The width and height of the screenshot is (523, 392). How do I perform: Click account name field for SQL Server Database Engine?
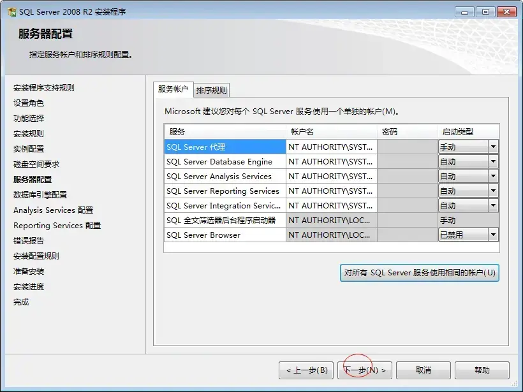pos(332,161)
